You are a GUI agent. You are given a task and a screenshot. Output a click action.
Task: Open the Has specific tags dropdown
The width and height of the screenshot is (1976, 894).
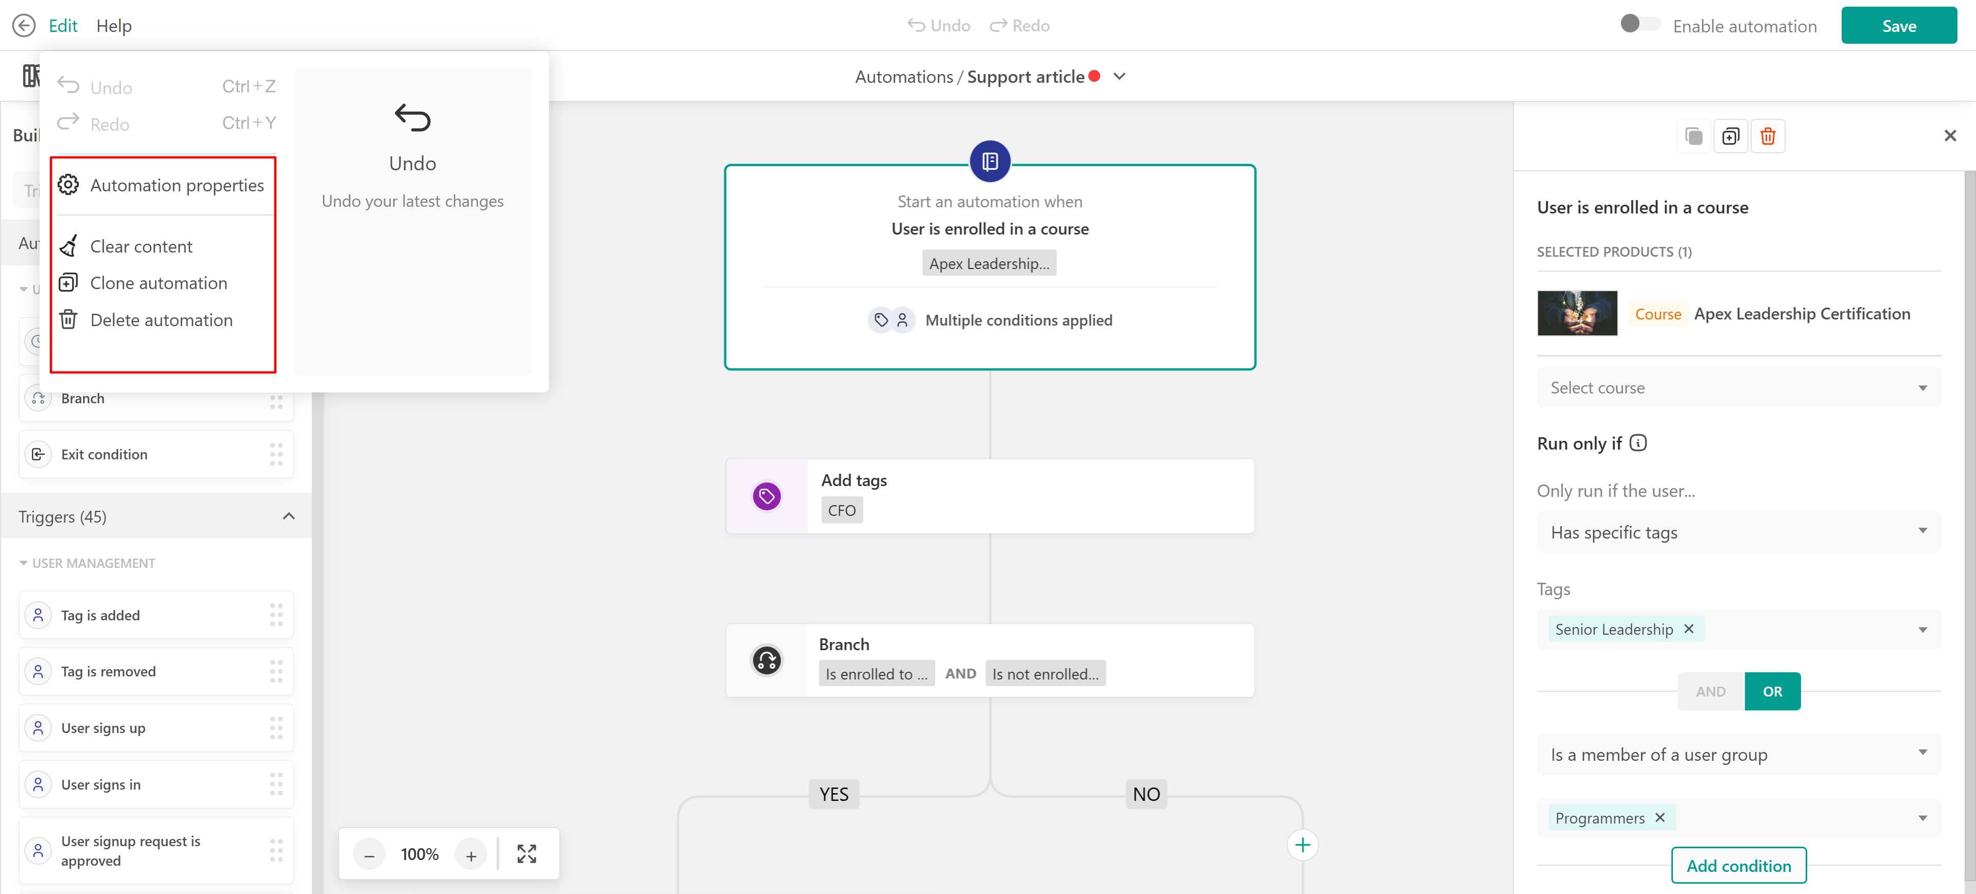tap(1737, 532)
